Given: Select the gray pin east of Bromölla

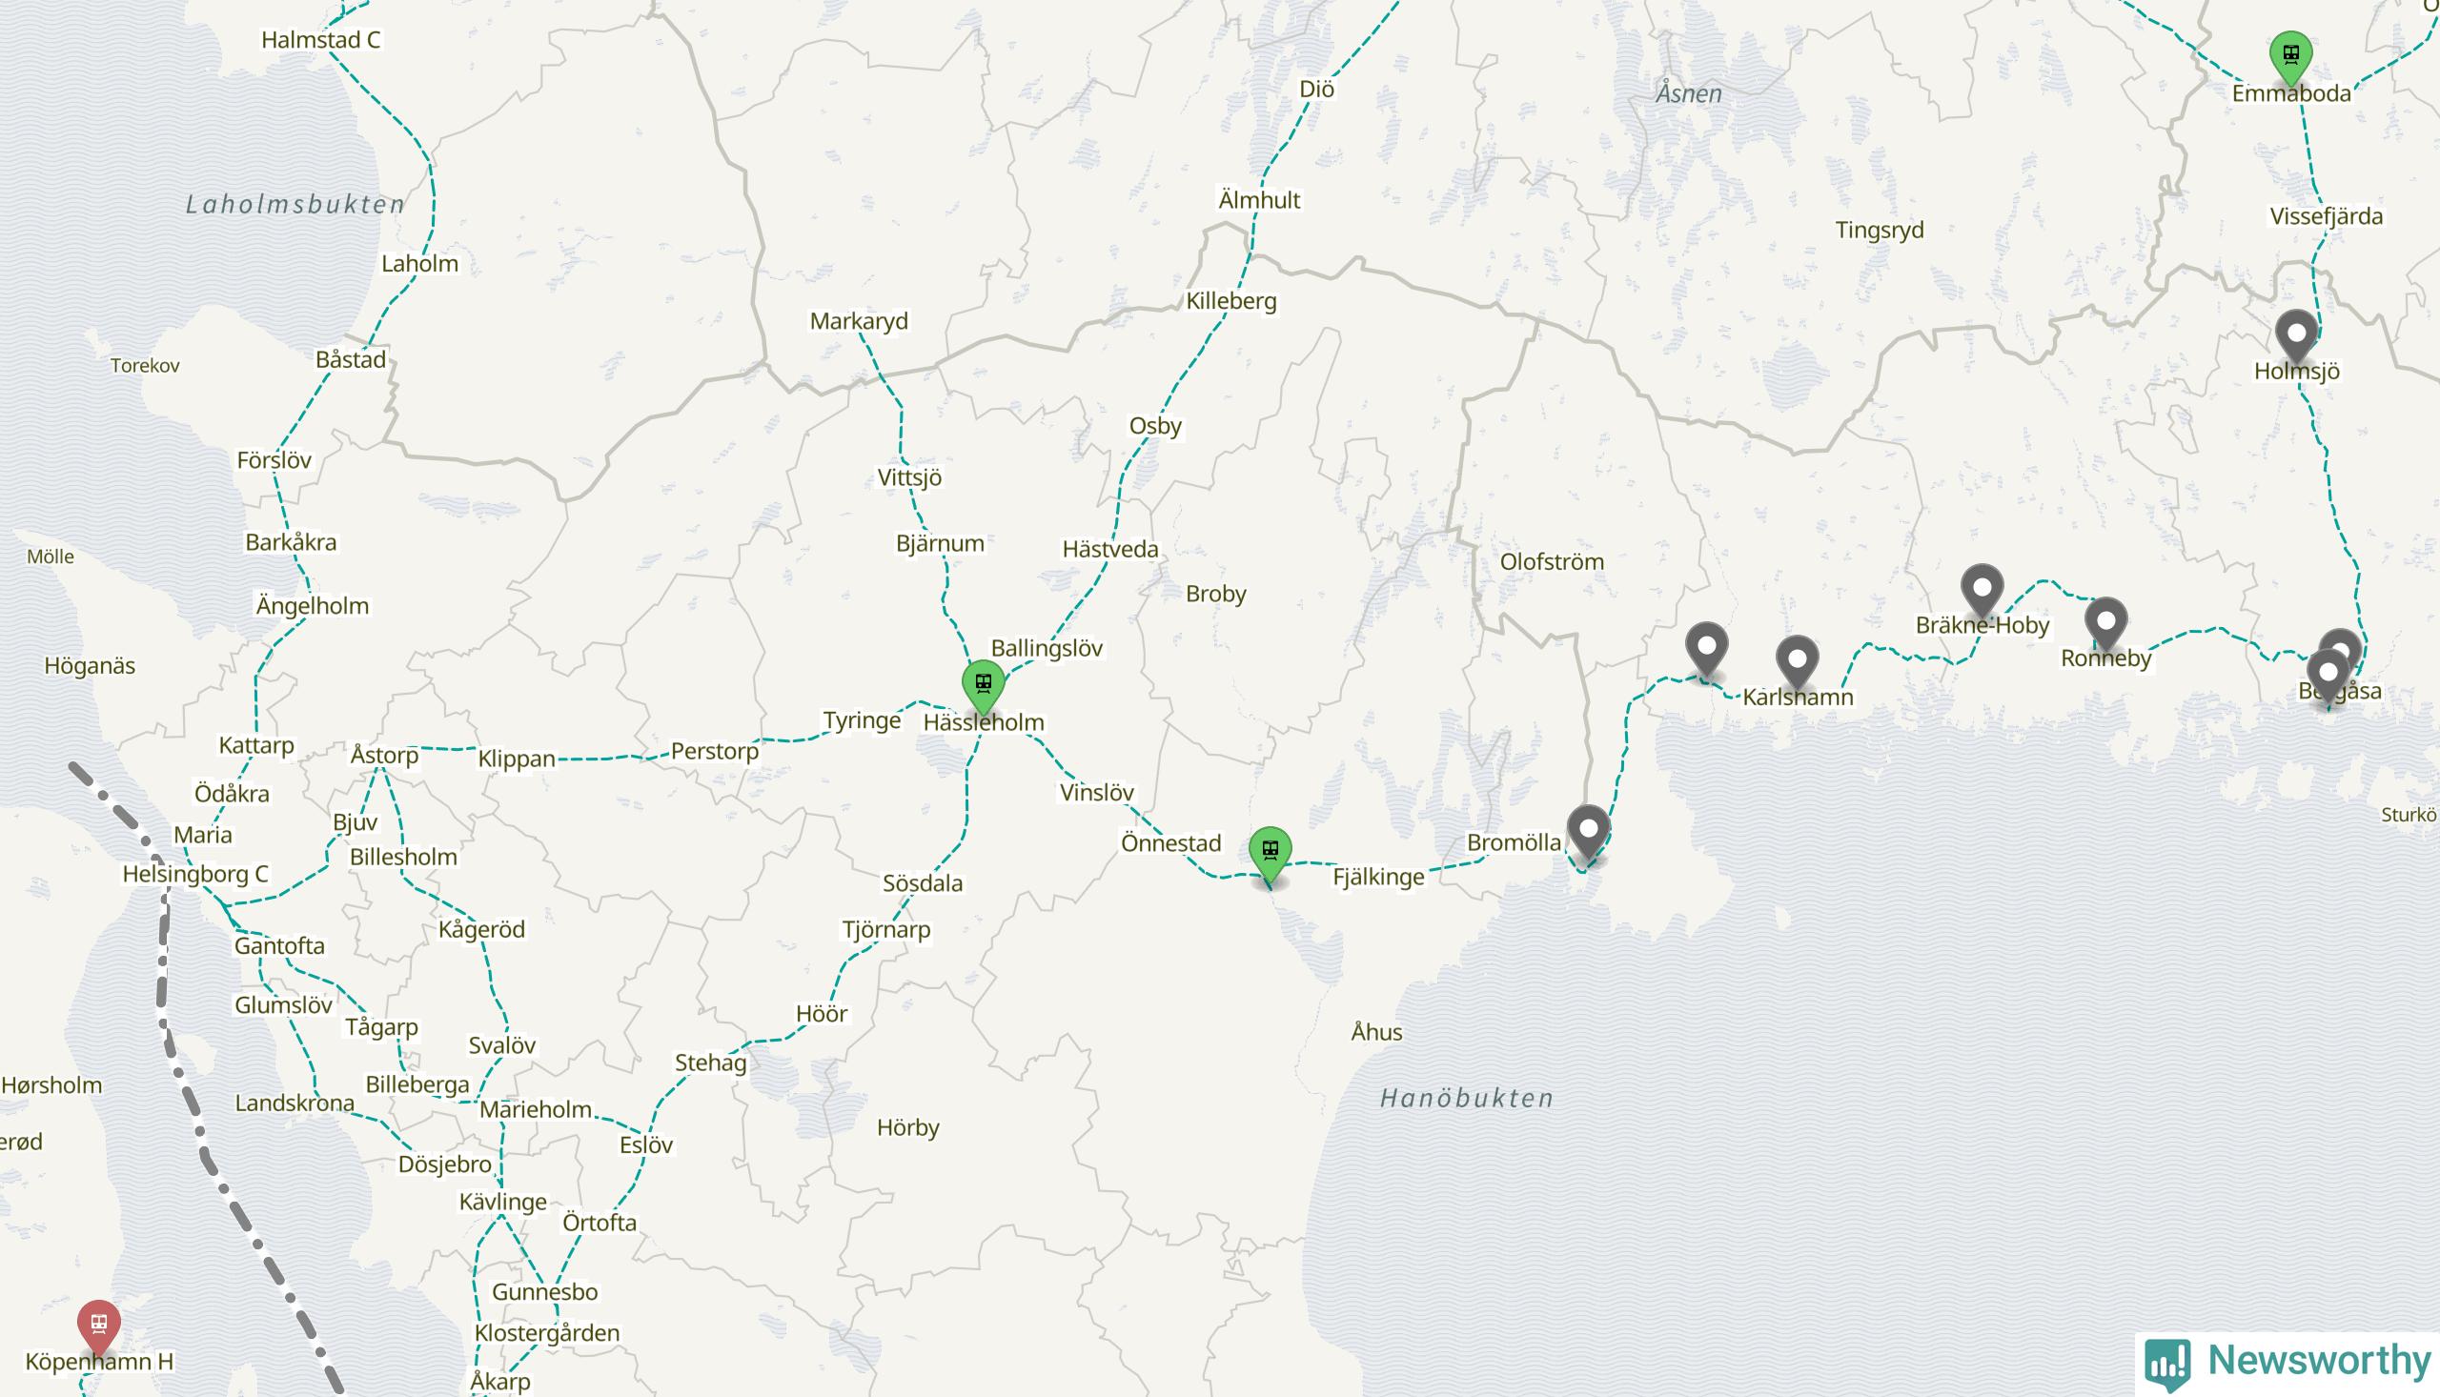Looking at the screenshot, I should coord(1588,830).
